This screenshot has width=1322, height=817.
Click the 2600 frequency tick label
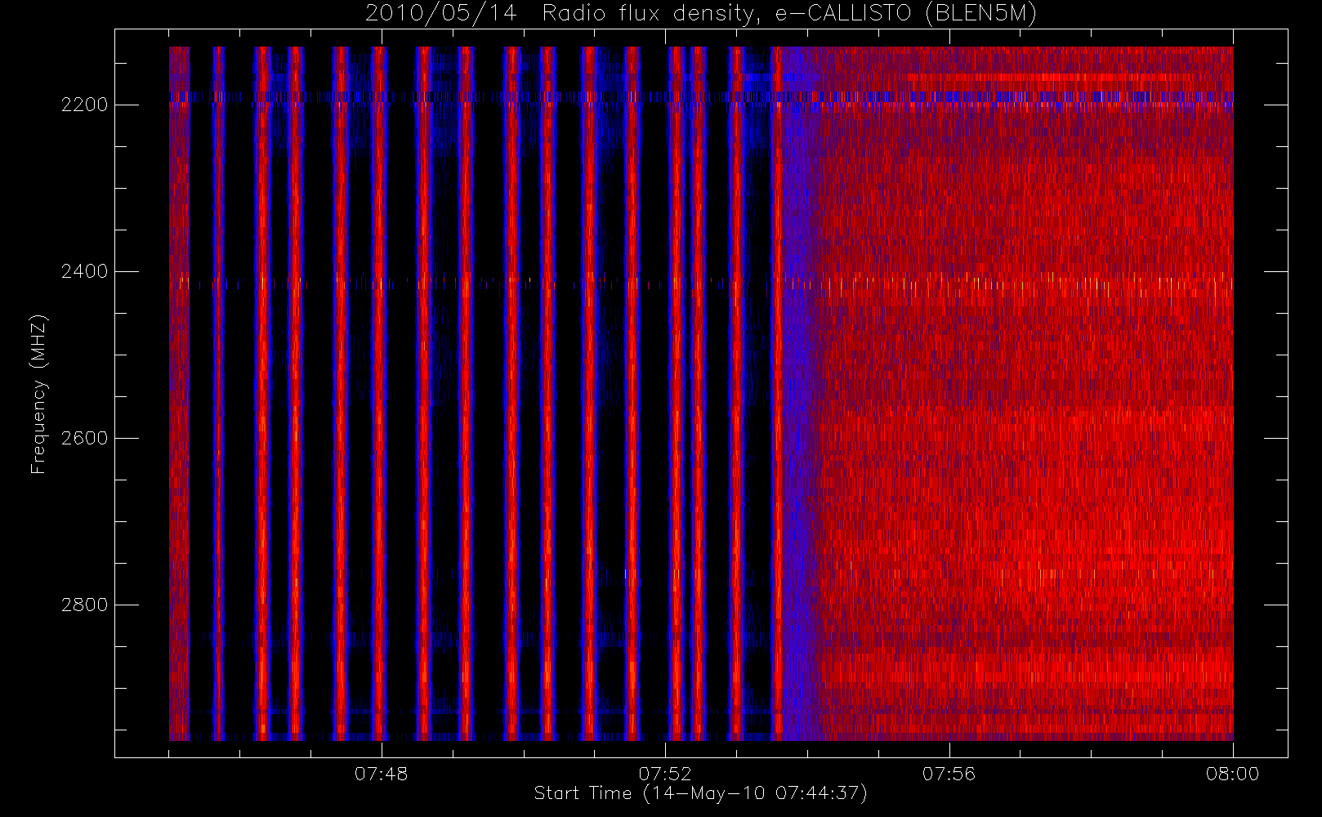pos(84,438)
